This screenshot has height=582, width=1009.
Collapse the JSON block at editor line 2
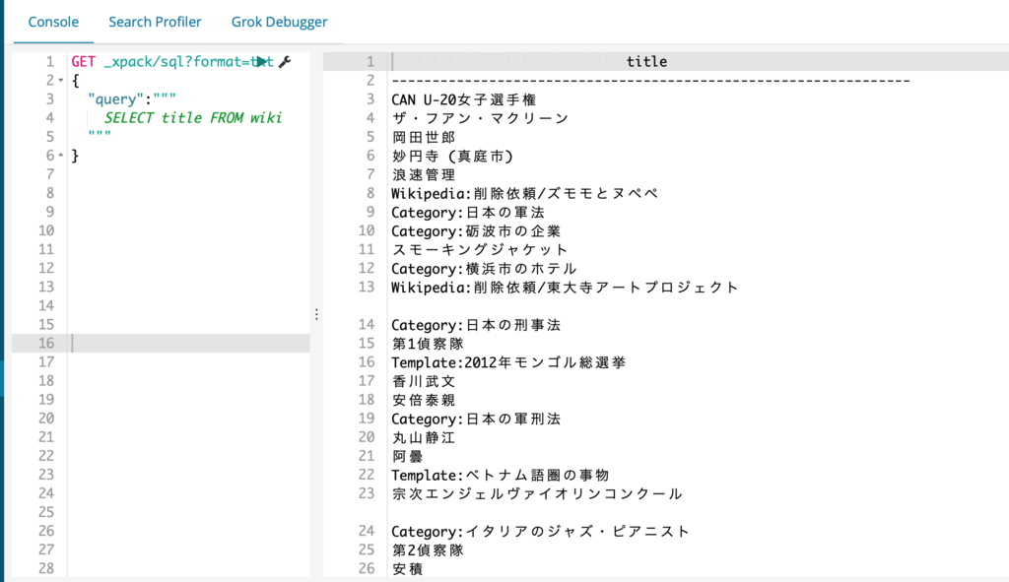tap(61, 81)
